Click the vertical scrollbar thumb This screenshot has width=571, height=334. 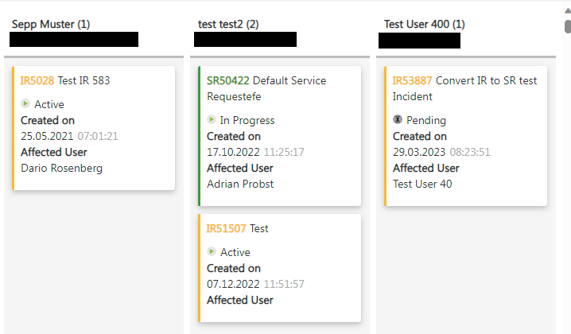(x=567, y=27)
